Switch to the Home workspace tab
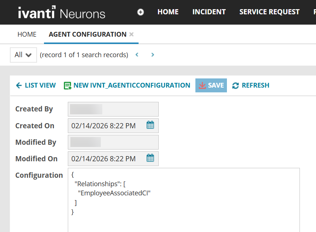Screen dimensions: 316x232 27,34
